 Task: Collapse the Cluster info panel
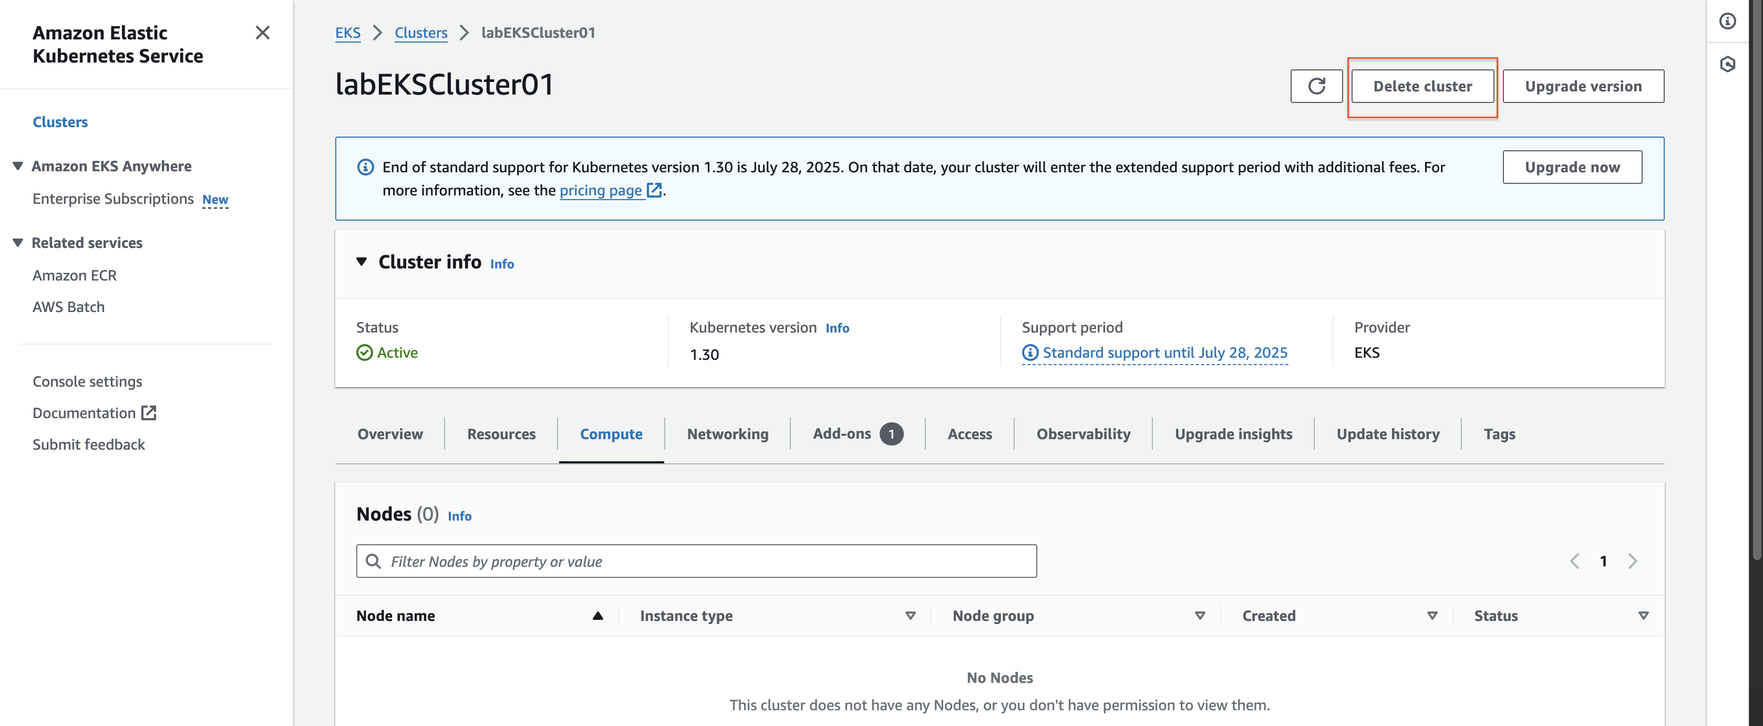[362, 262]
